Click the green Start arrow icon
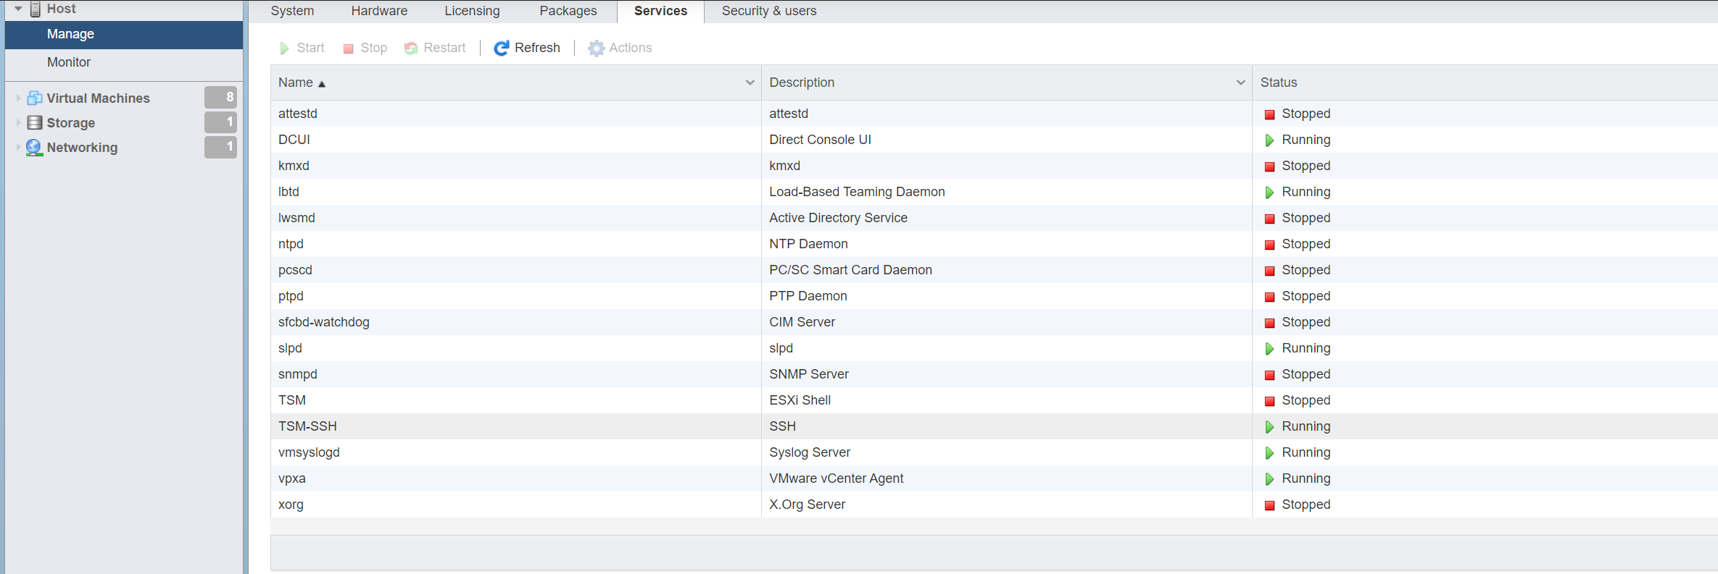The width and height of the screenshot is (1718, 574). click(284, 48)
